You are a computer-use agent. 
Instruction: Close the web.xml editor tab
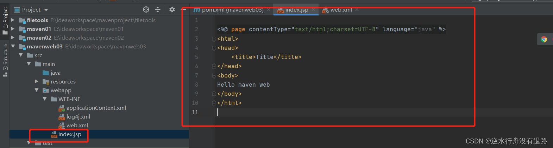click(x=357, y=10)
